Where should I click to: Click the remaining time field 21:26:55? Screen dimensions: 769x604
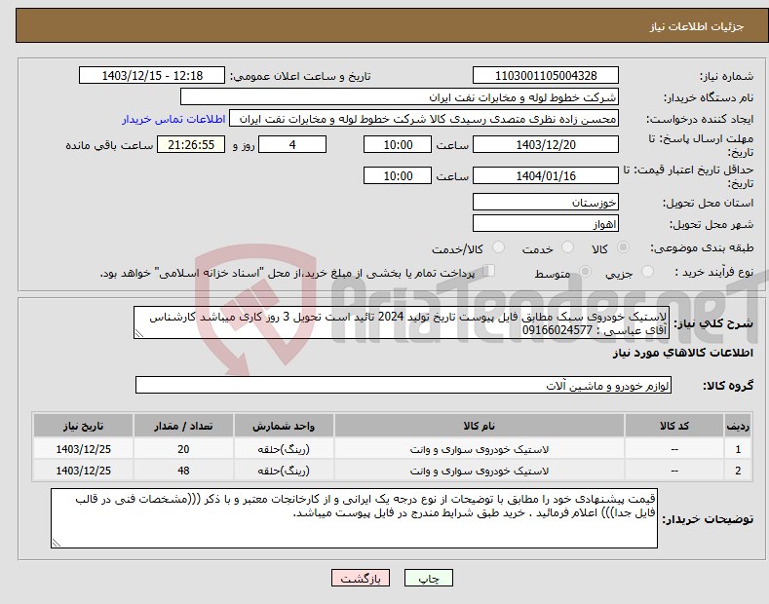click(191, 144)
